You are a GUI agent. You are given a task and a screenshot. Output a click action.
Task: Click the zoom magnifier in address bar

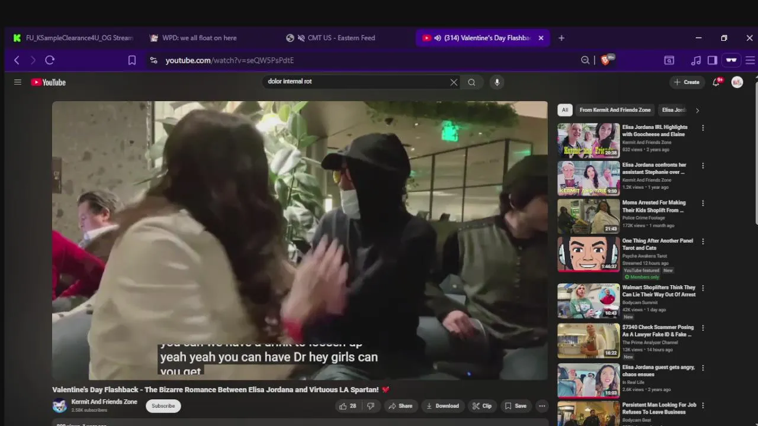point(585,60)
